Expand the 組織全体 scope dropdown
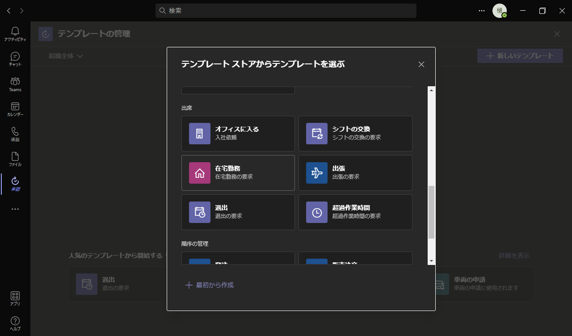 click(66, 56)
